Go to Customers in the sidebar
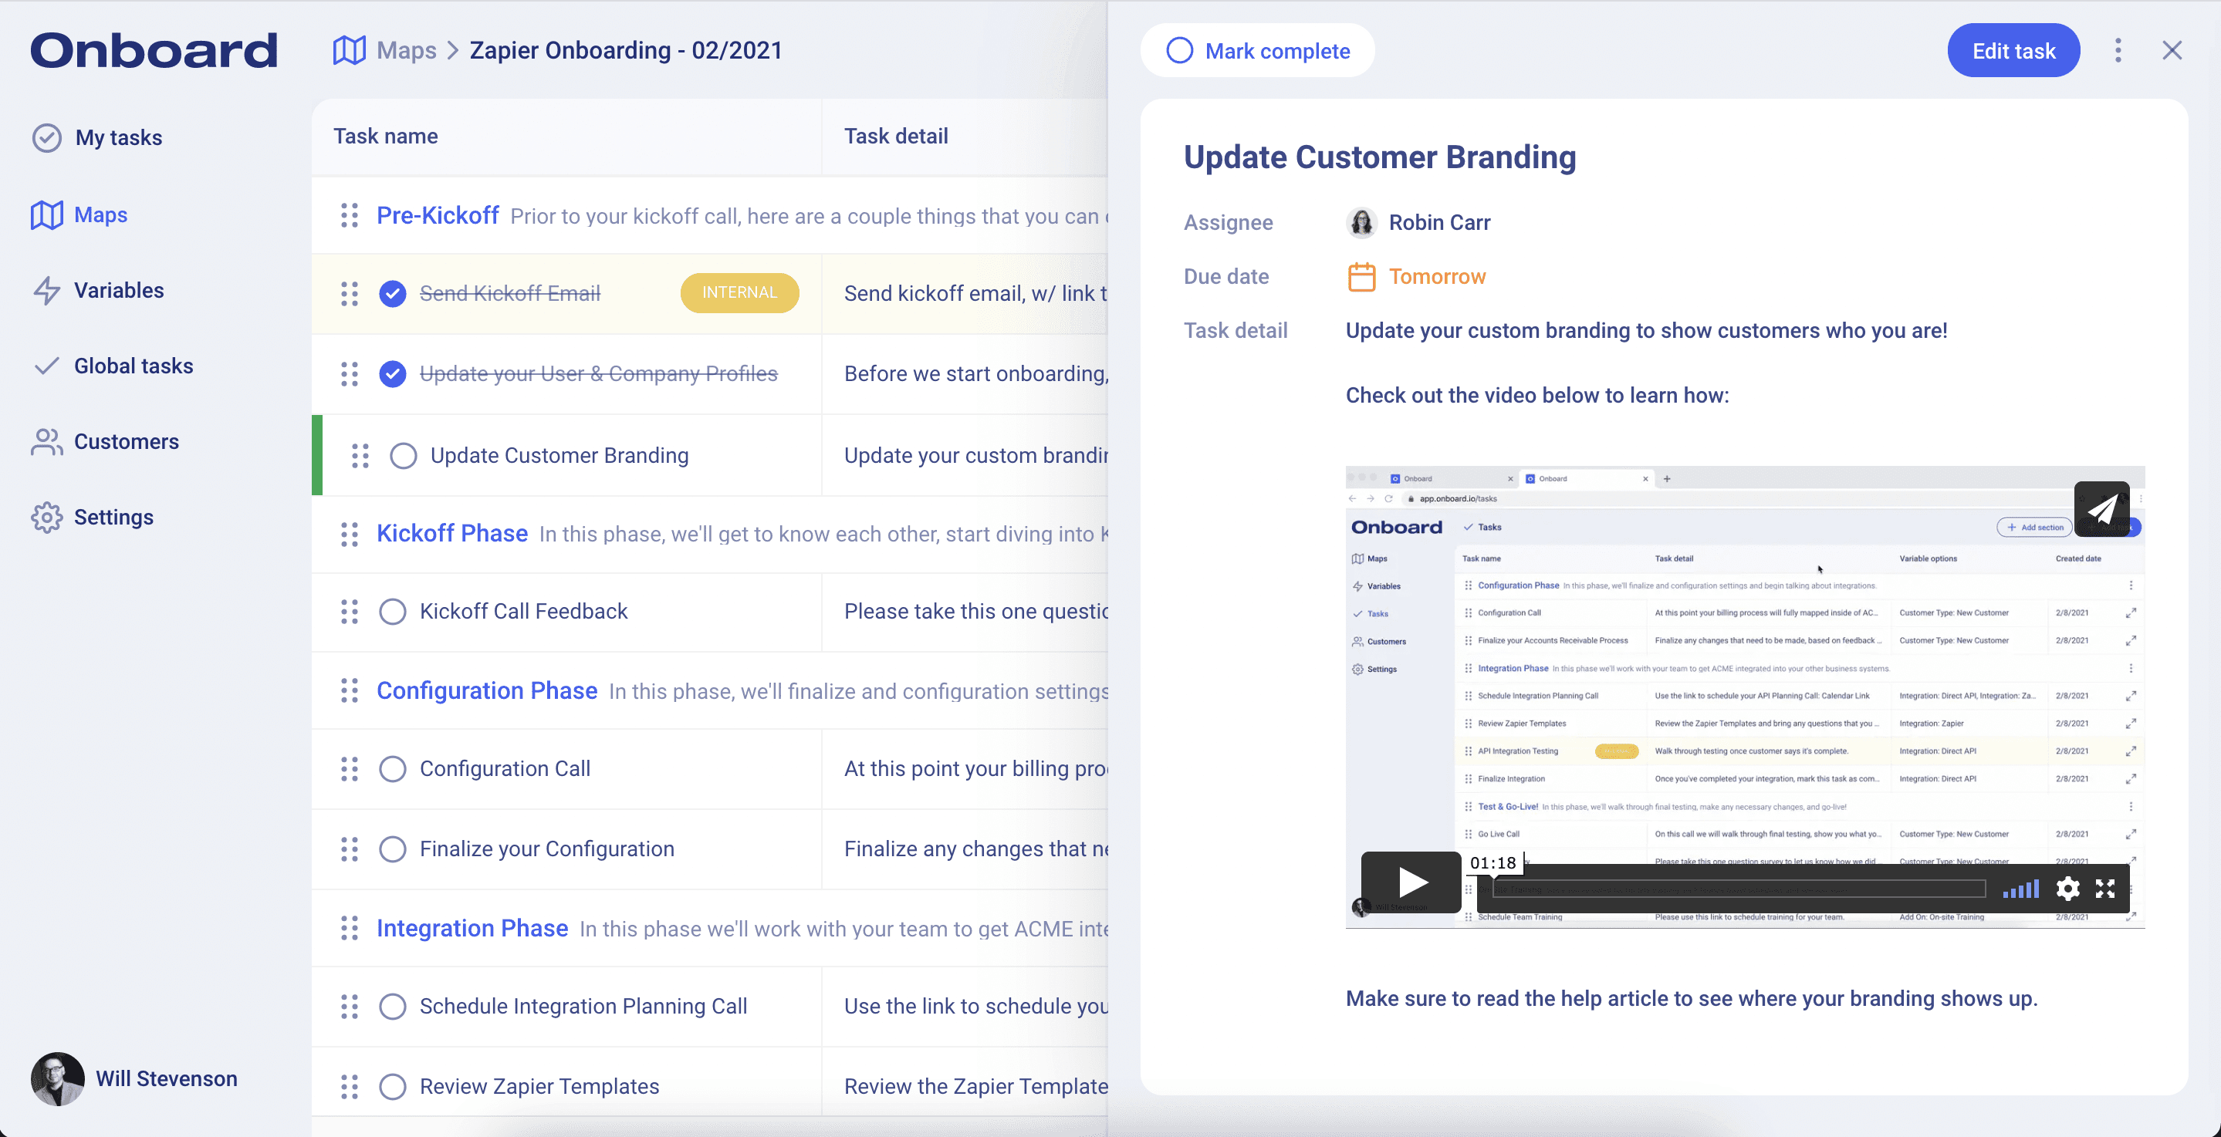The width and height of the screenshot is (2221, 1137). (x=126, y=441)
